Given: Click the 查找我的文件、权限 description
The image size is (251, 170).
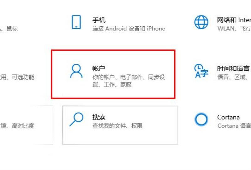Looking at the screenshot, I should 117,126.
